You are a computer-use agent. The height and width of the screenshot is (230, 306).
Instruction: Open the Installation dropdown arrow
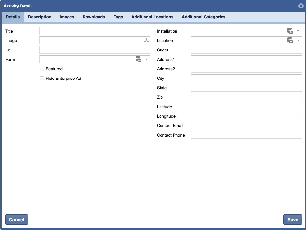click(x=298, y=31)
